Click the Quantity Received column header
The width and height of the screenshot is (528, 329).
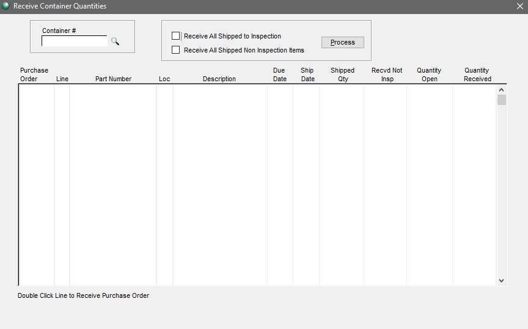477,74
